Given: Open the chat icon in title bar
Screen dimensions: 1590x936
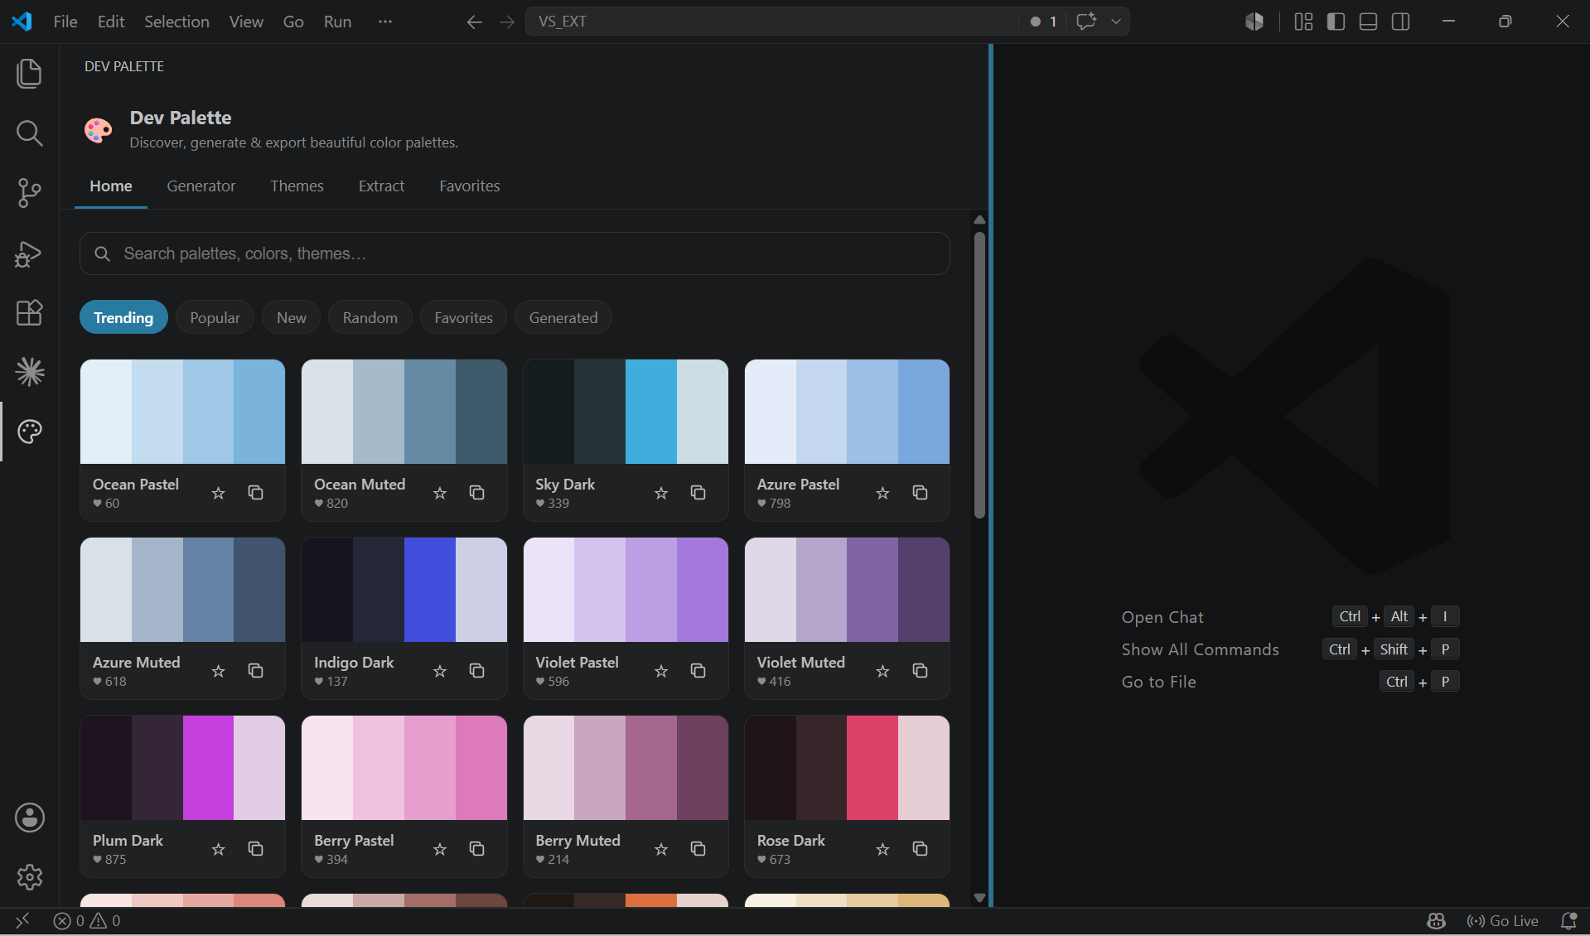Looking at the screenshot, I should point(1086,22).
